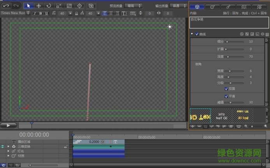270x168 pixels.
Task: Open the material sphere tab
Action: (x=213, y=7)
